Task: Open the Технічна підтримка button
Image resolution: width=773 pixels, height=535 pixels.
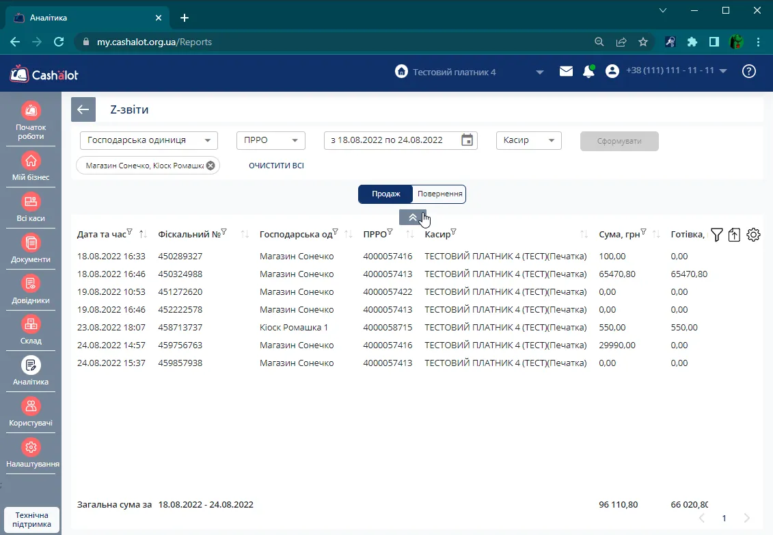Action: 31,520
